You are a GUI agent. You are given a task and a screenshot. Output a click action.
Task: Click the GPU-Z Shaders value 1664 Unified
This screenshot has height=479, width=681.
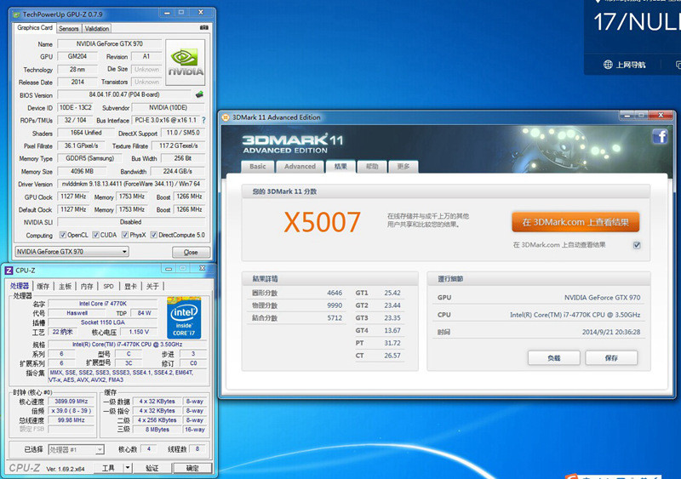[86, 133]
